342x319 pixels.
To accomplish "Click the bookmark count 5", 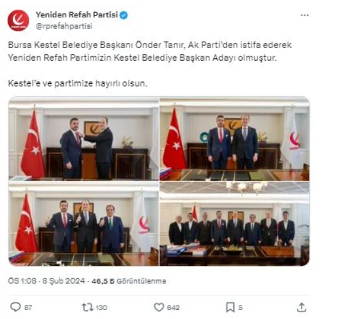I will click(240, 307).
